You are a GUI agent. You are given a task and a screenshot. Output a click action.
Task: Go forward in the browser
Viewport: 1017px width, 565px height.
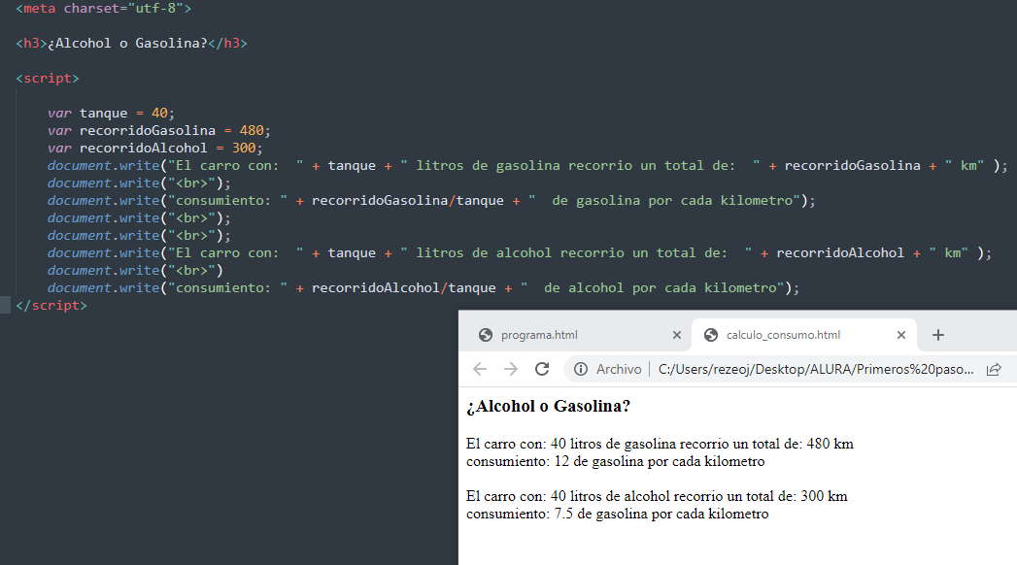511,369
